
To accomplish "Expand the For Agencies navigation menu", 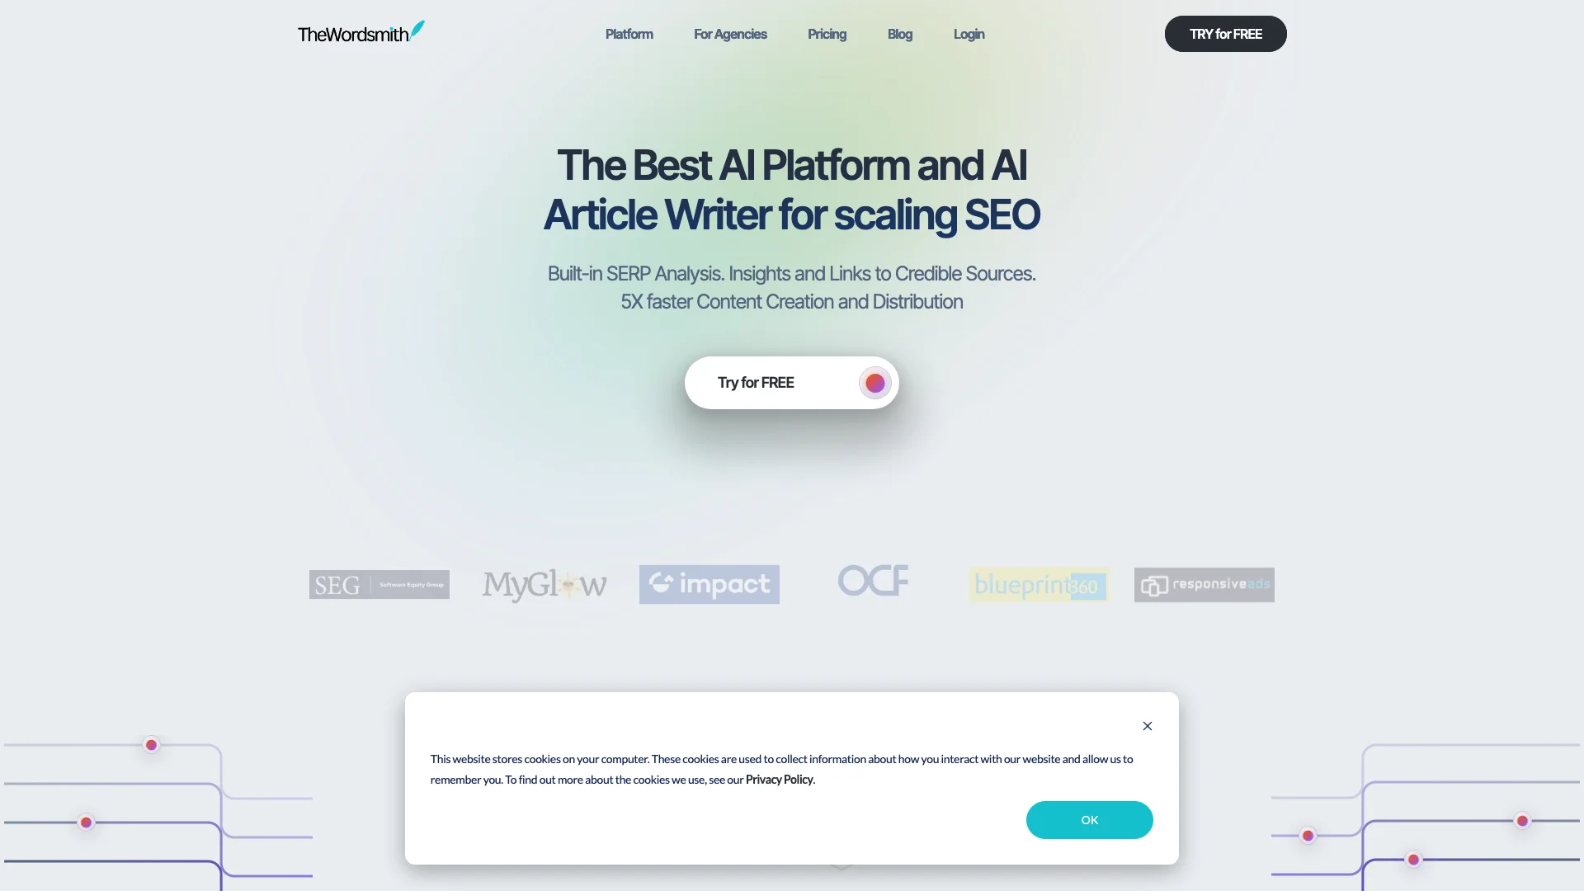I will (730, 34).
